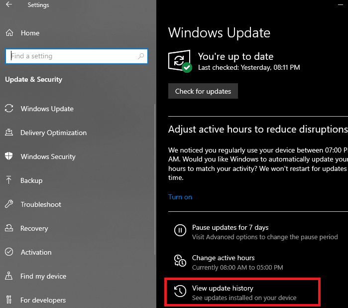This screenshot has width=348, height=308.
Task: Click the back arrow in Settings
Action: click(x=9, y=4)
